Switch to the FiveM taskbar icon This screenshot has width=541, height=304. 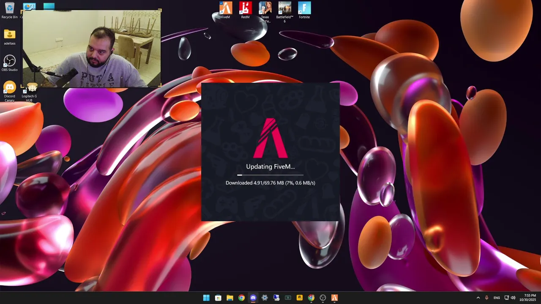(x=334, y=298)
